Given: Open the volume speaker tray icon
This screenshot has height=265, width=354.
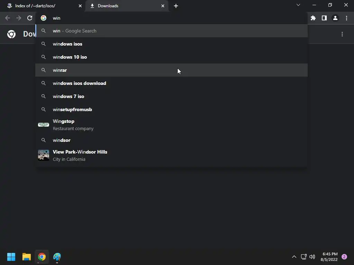Looking at the screenshot, I should (x=312, y=257).
